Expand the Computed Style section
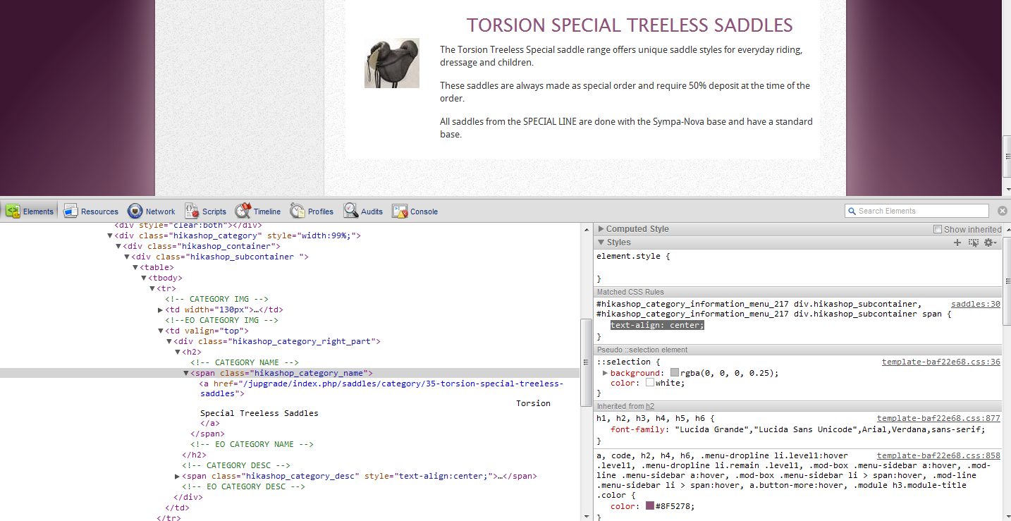 pos(601,229)
